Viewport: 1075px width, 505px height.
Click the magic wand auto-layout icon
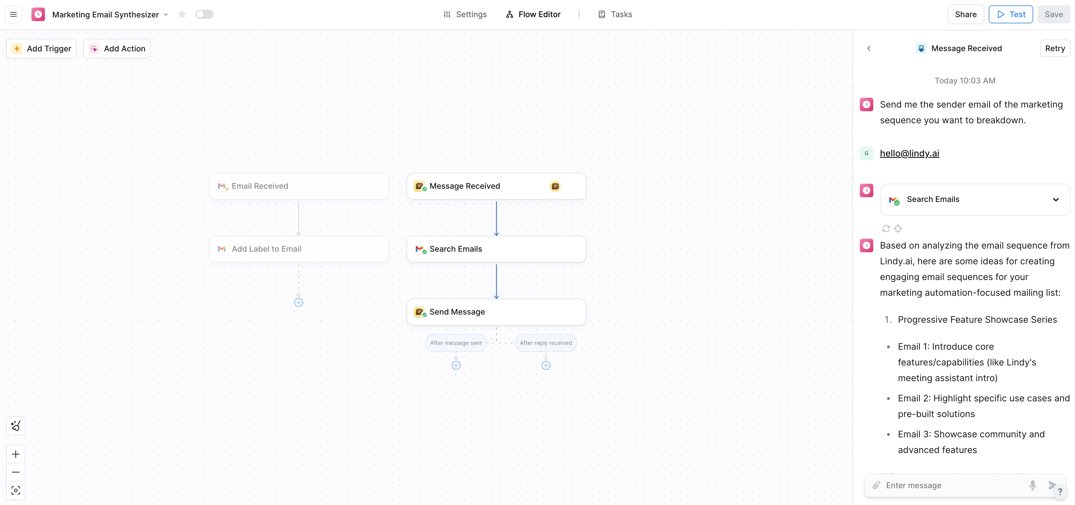coord(16,426)
